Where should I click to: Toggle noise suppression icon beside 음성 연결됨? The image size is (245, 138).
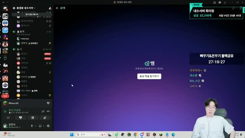coord(43,112)
